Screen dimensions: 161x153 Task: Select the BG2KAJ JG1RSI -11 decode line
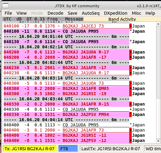66,135
